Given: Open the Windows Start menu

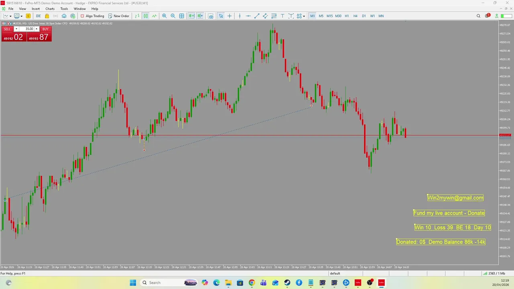Looking at the screenshot, I should coord(133,283).
